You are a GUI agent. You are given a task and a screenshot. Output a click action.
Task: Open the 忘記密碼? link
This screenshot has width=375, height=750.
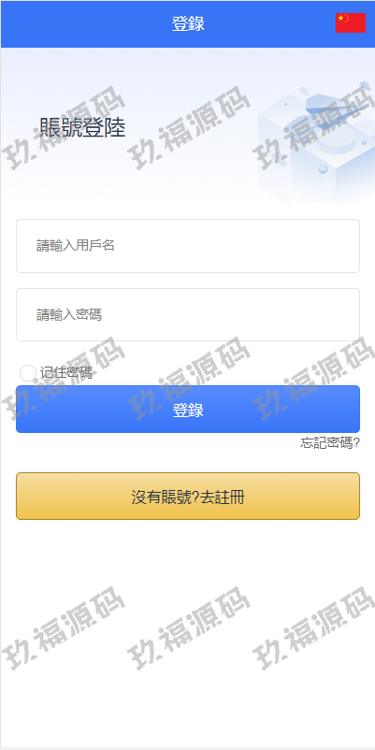pos(329,443)
